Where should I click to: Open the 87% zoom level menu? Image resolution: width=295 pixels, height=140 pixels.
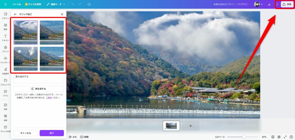pos(264,137)
